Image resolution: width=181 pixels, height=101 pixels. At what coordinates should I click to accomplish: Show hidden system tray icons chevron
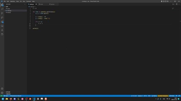[156, 99]
